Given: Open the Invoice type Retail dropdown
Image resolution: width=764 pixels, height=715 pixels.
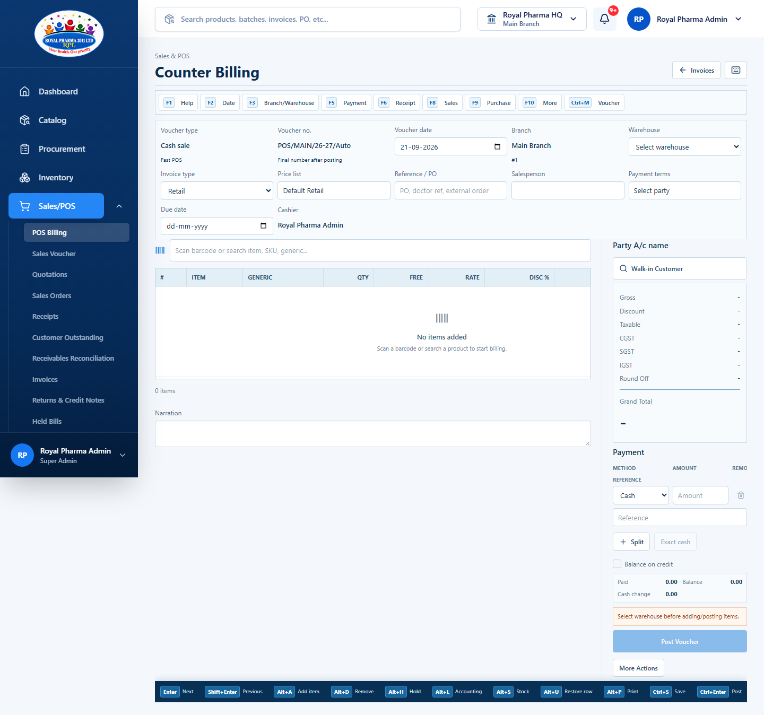Looking at the screenshot, I should 217,191.
